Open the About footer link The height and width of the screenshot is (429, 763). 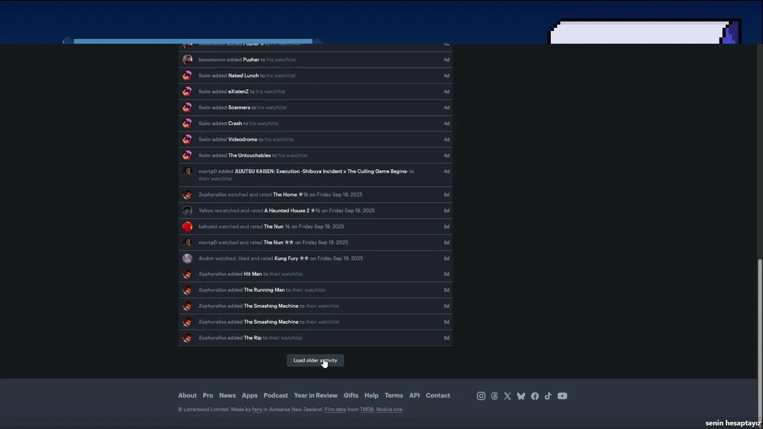coord(187,396)
